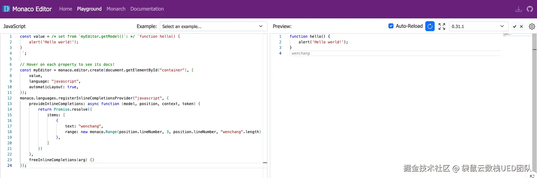The height and width of the screenshot is (178, 537).
Task: Open the version 0.31.1 dropdown
Action: pos(478,26)
